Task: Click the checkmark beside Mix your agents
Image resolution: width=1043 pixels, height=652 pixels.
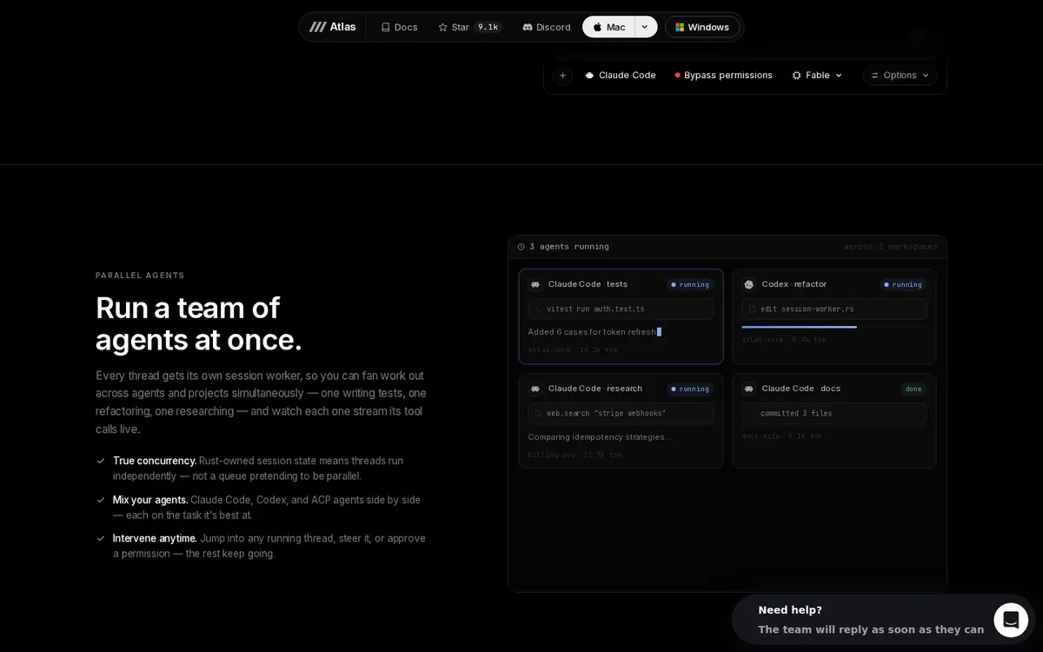Action: pyautogui.click(x=101, y=500)
